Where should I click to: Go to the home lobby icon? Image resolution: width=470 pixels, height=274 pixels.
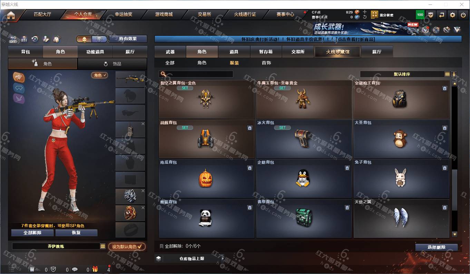pos(11,15)
